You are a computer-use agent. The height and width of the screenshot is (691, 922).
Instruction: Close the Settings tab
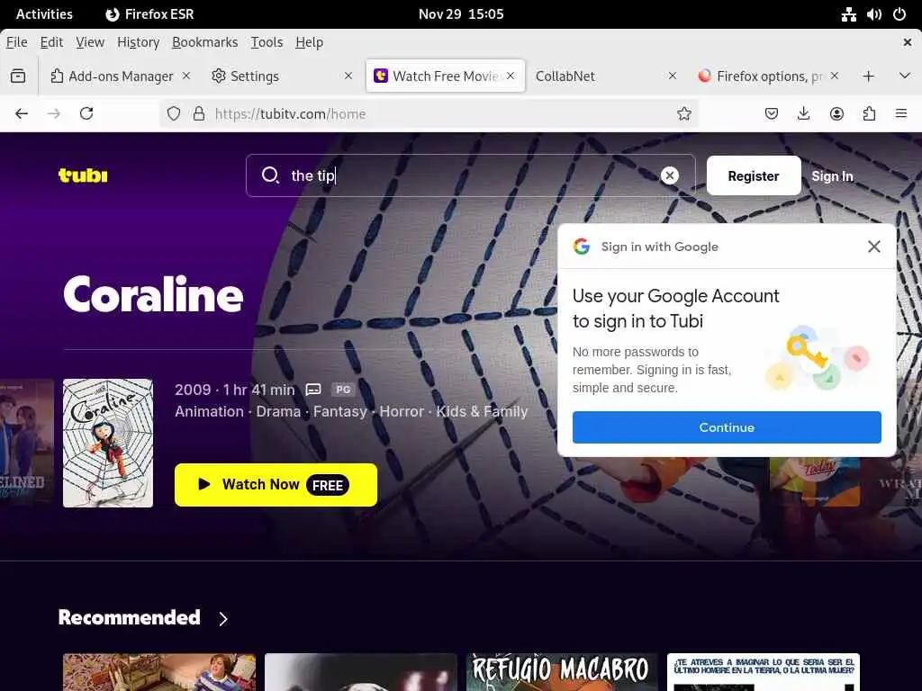[348, 76]
